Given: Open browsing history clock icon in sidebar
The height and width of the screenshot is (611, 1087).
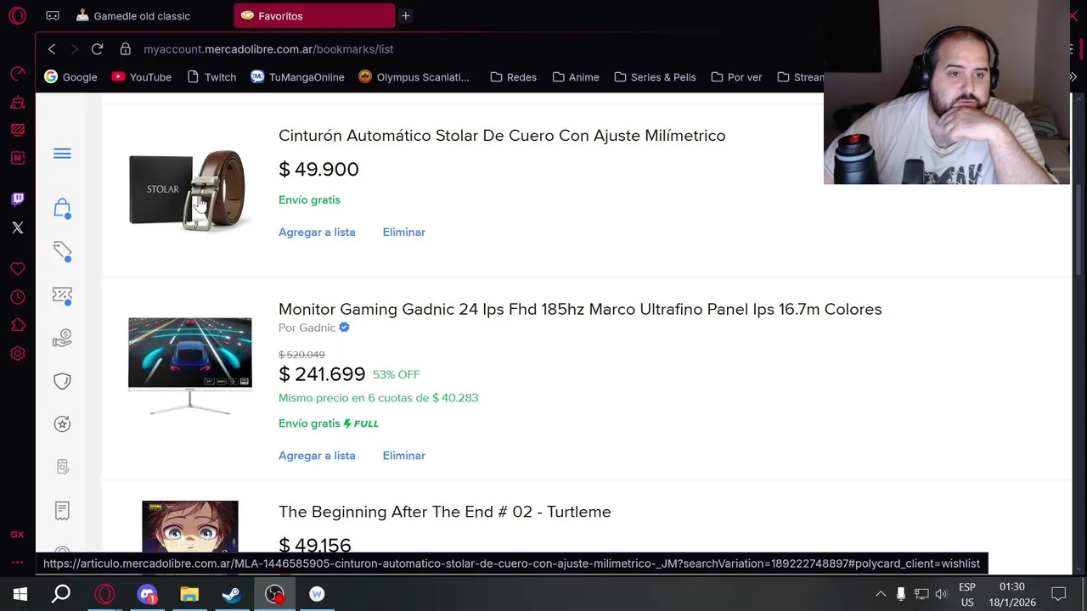Looking at the screenshot, I should coord(17,297).
